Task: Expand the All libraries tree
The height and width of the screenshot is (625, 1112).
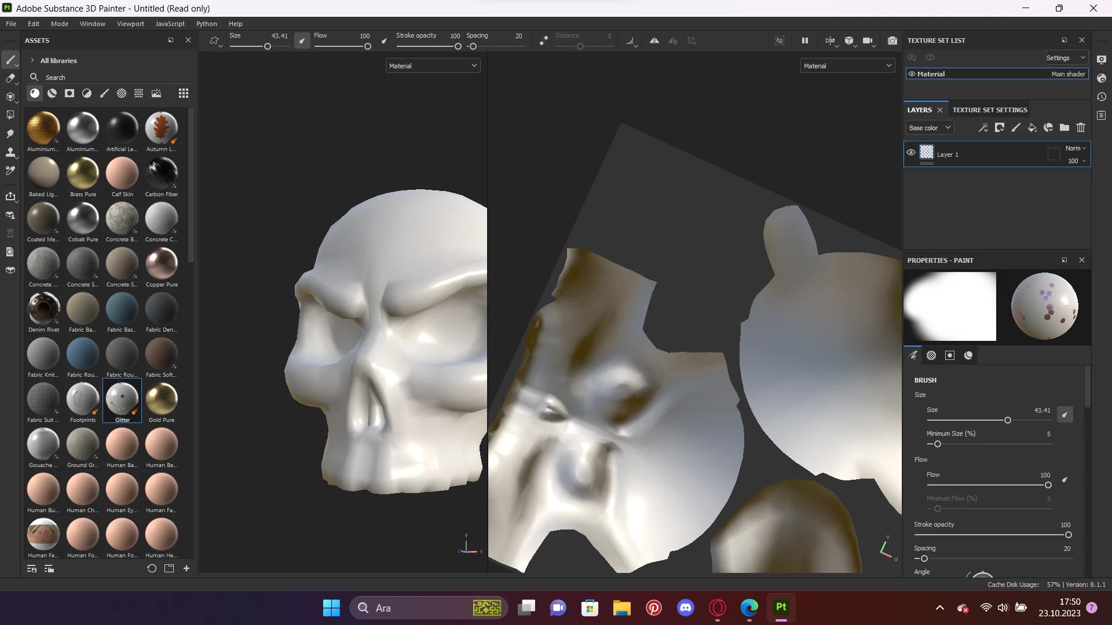Action: pos(32,61)
